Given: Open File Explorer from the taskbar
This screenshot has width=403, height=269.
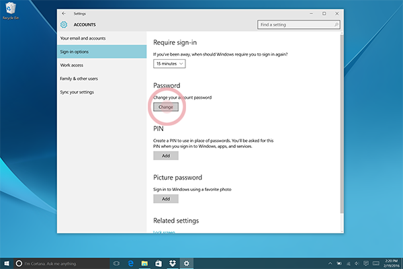Looking at the screenshot, I should 144,264.
